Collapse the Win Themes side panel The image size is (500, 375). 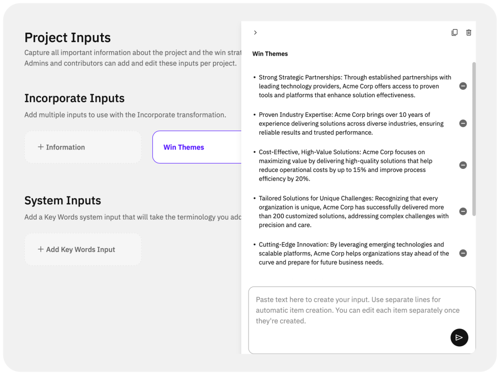coord(255,32)
